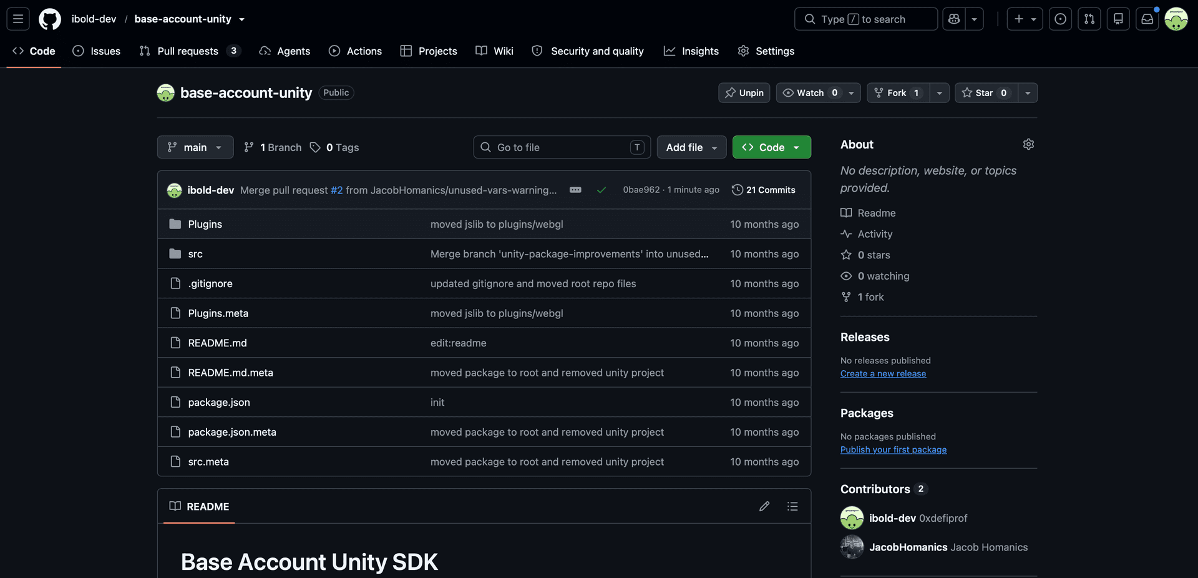Click the ibold-dev repository owner avatar
This screenshot has height=578, width=1198.
(165, 92)
